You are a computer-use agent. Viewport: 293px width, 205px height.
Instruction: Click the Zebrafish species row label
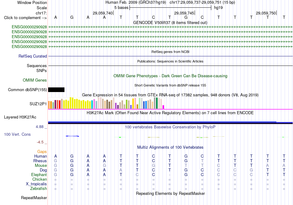pyautogui.click(x=39, y=189)
